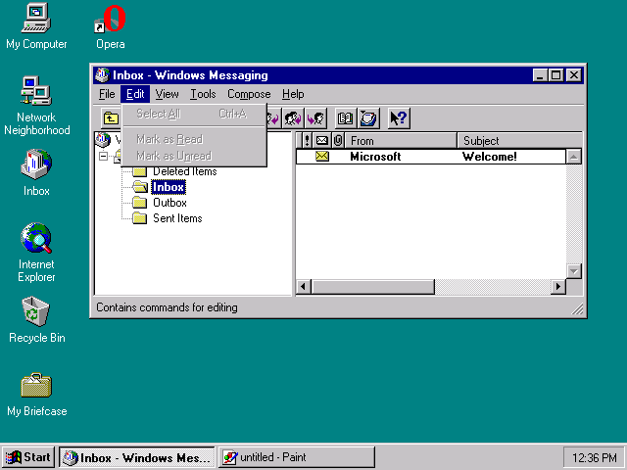The image size is (627, 470).
Task: Click the Inbox - Windows Messaging taskbar button
Action: [137, 457]
